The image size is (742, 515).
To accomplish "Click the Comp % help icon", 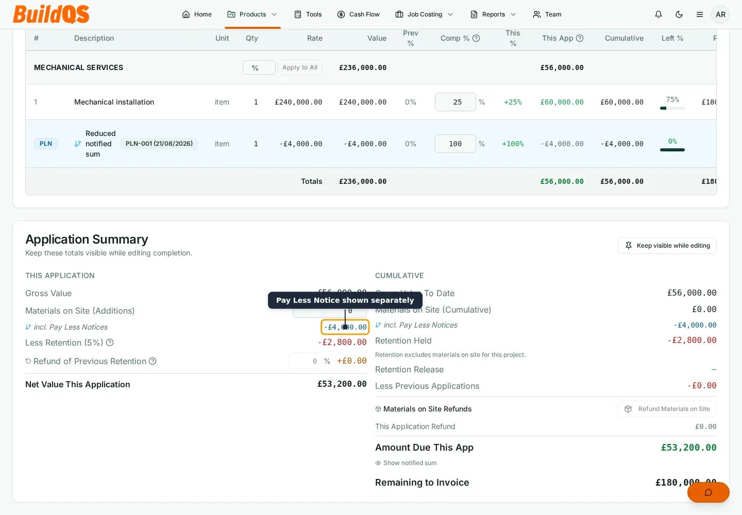I will 476,38.
